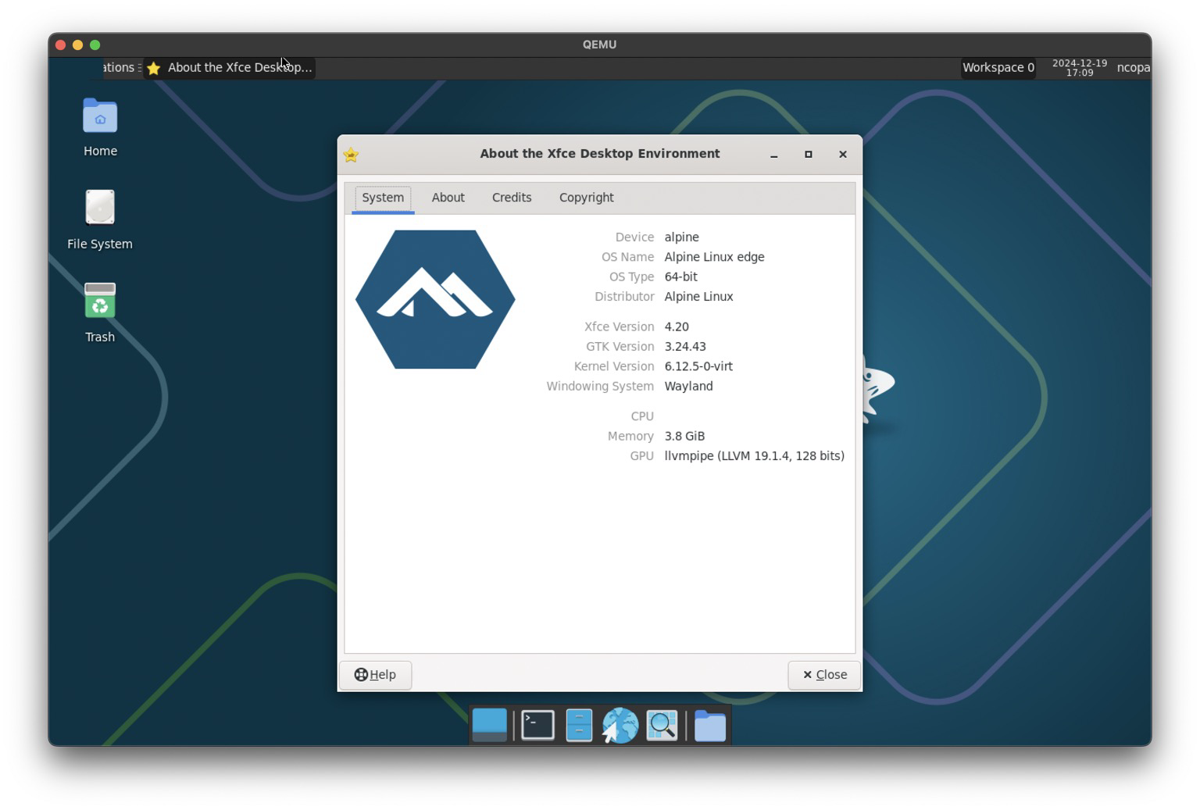Click the 'GTK Version' label
The image size is (1200, 810).
point(620,347)
